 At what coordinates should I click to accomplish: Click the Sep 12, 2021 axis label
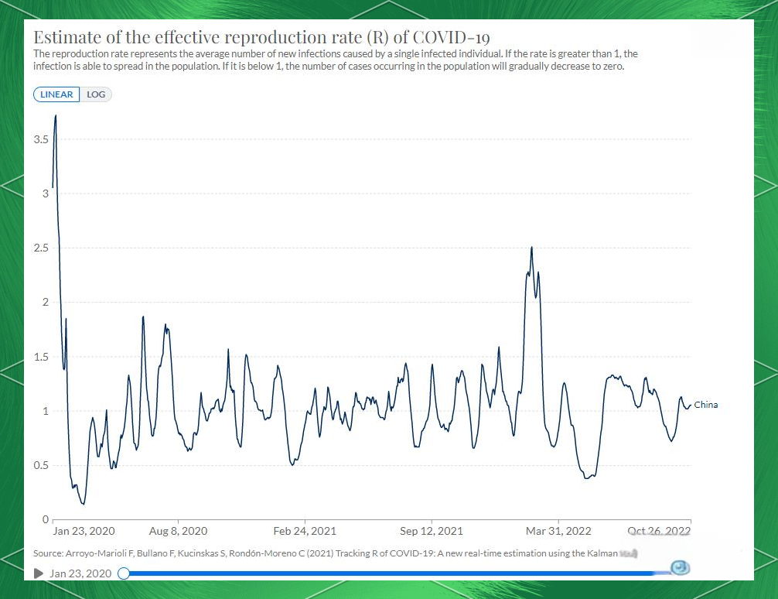432,531
